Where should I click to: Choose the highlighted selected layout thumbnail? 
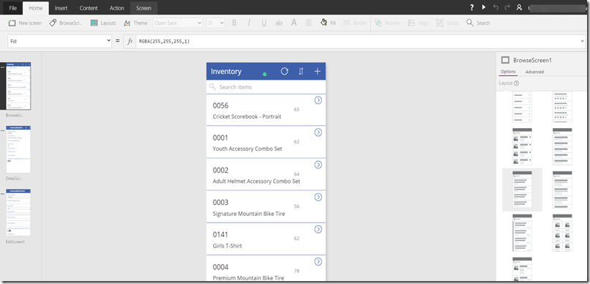tap(522, 190)
